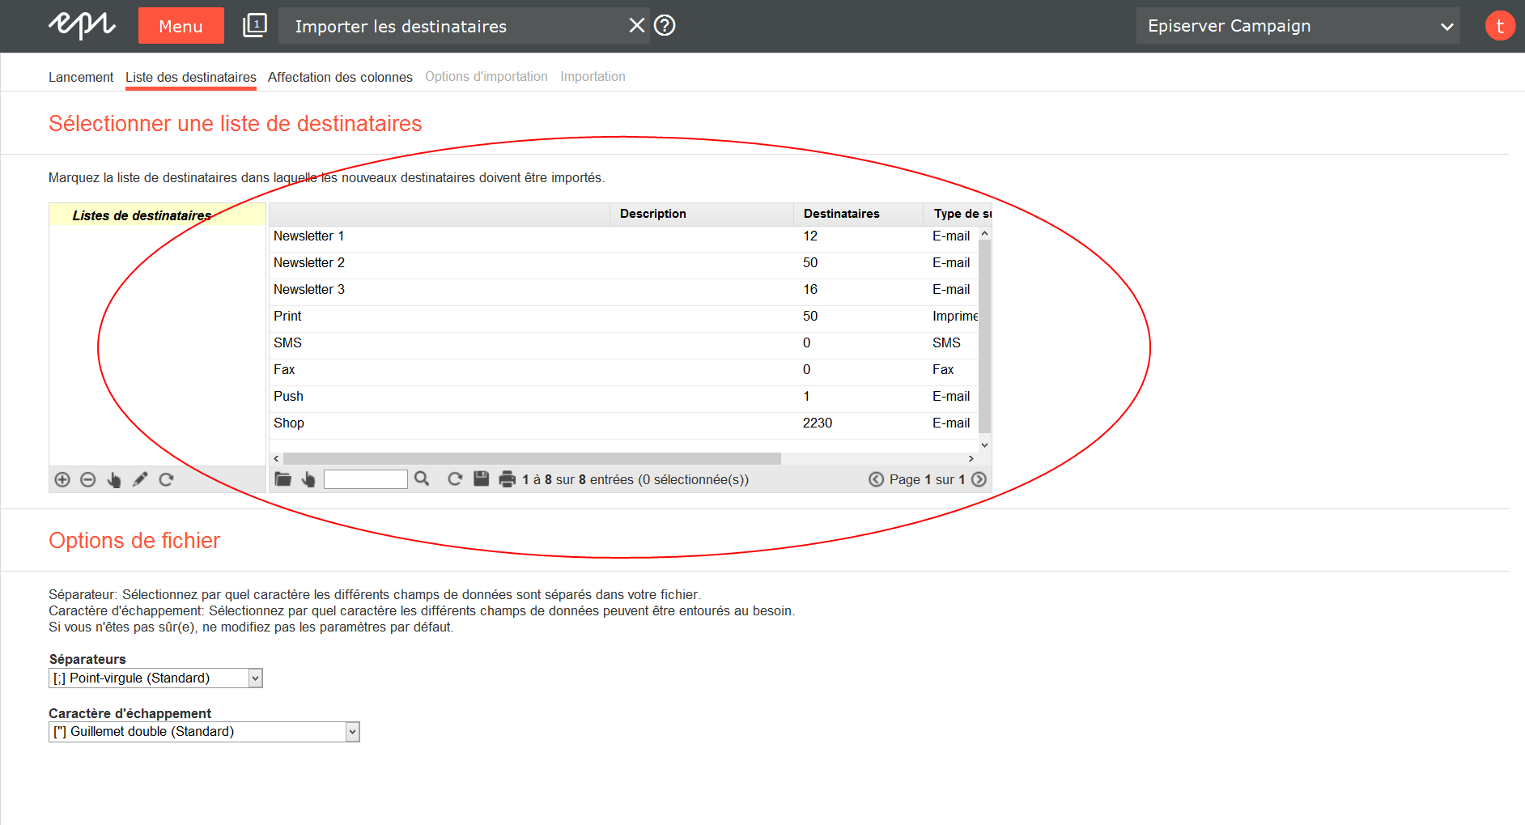1525x825 pixels.
Task: Click the save diskette icon
Action: pos(481,478)
